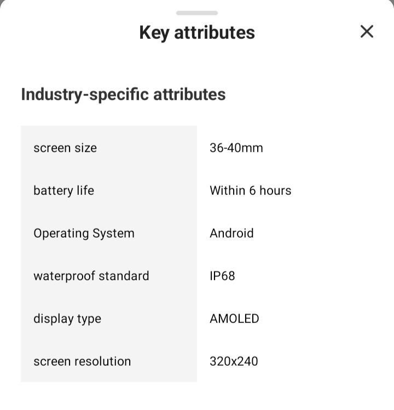
Task: Select the screen resolution label
Action: click(82, 361)
